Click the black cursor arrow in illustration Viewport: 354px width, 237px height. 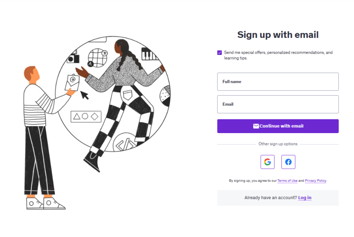[x=84, y=95]
